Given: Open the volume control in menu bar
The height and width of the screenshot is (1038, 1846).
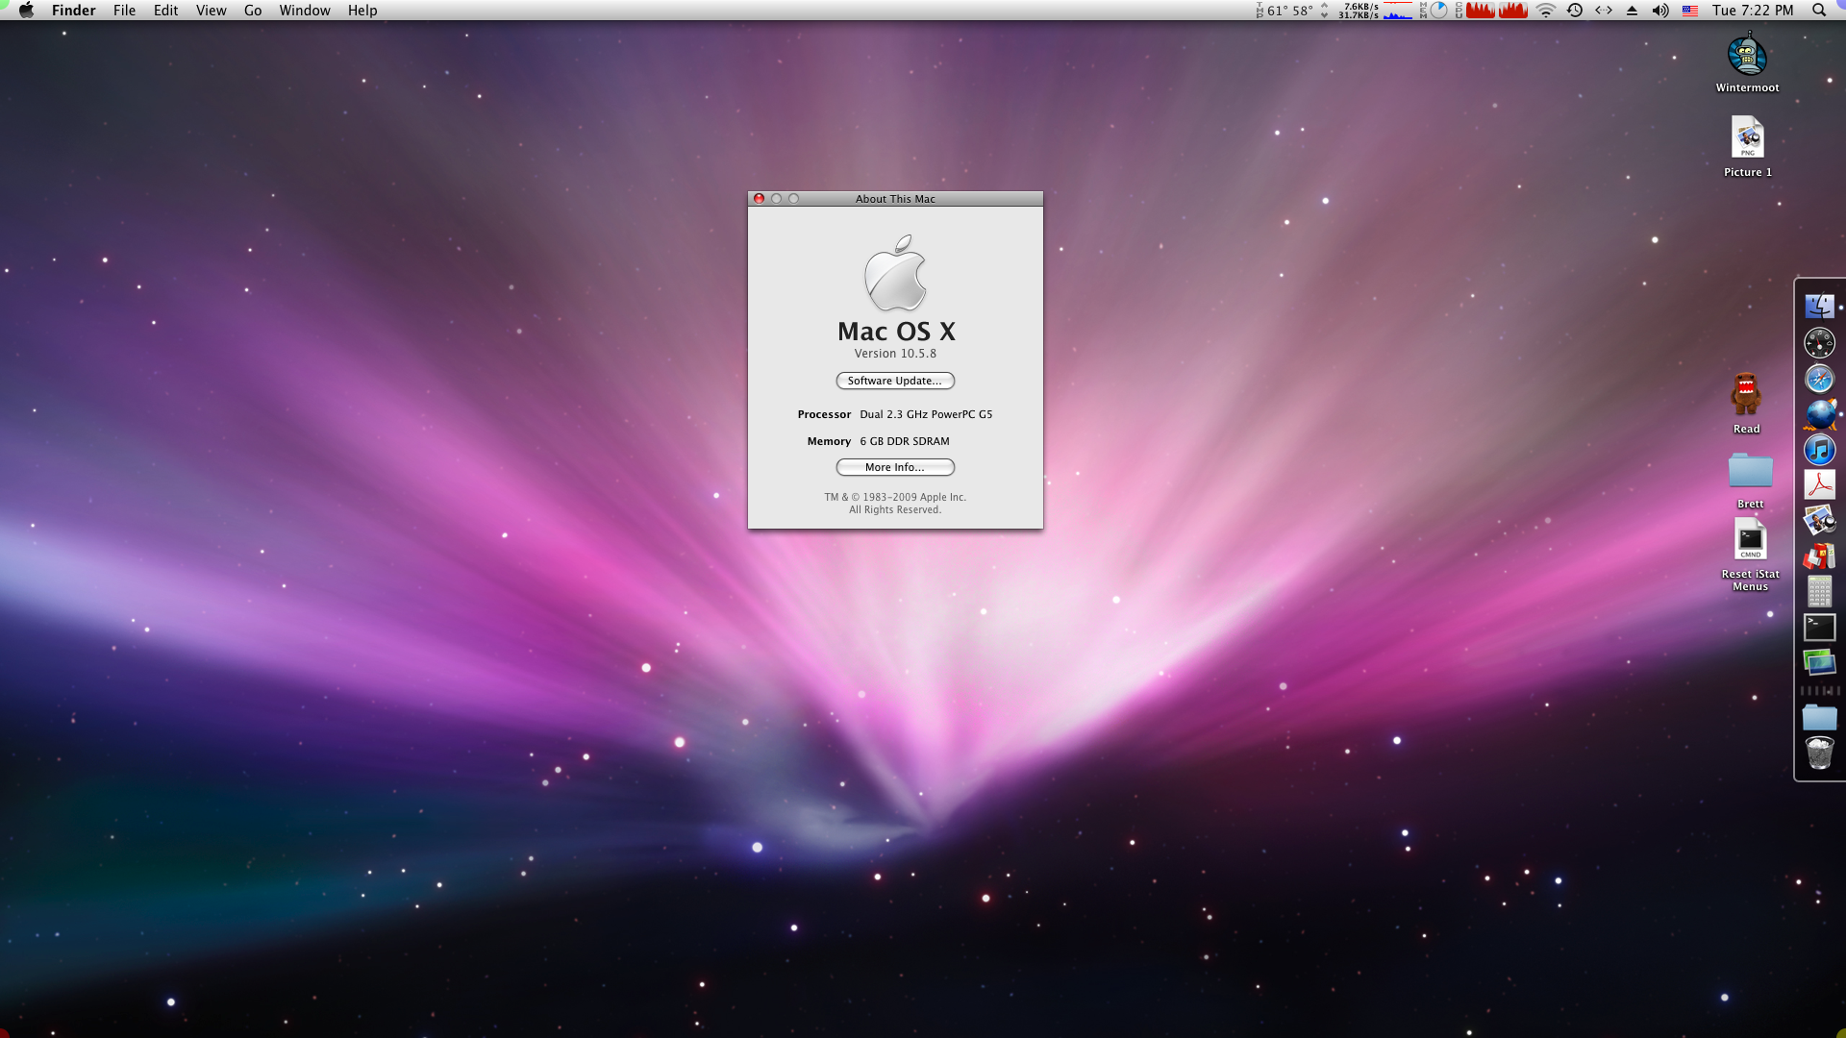Looking at the screenshot, I should [1660, 11].
